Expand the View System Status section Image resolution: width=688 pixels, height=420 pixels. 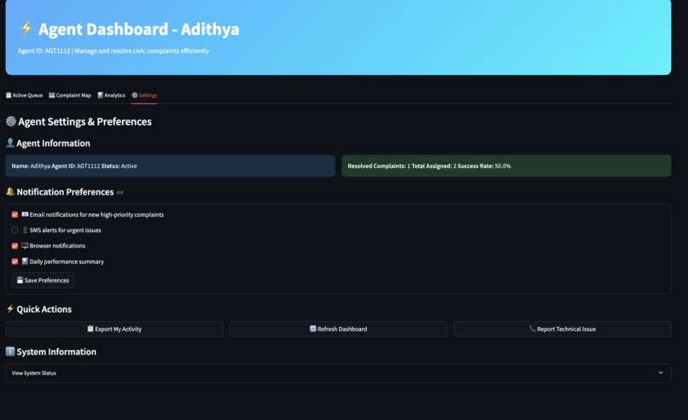coord(338,373)
